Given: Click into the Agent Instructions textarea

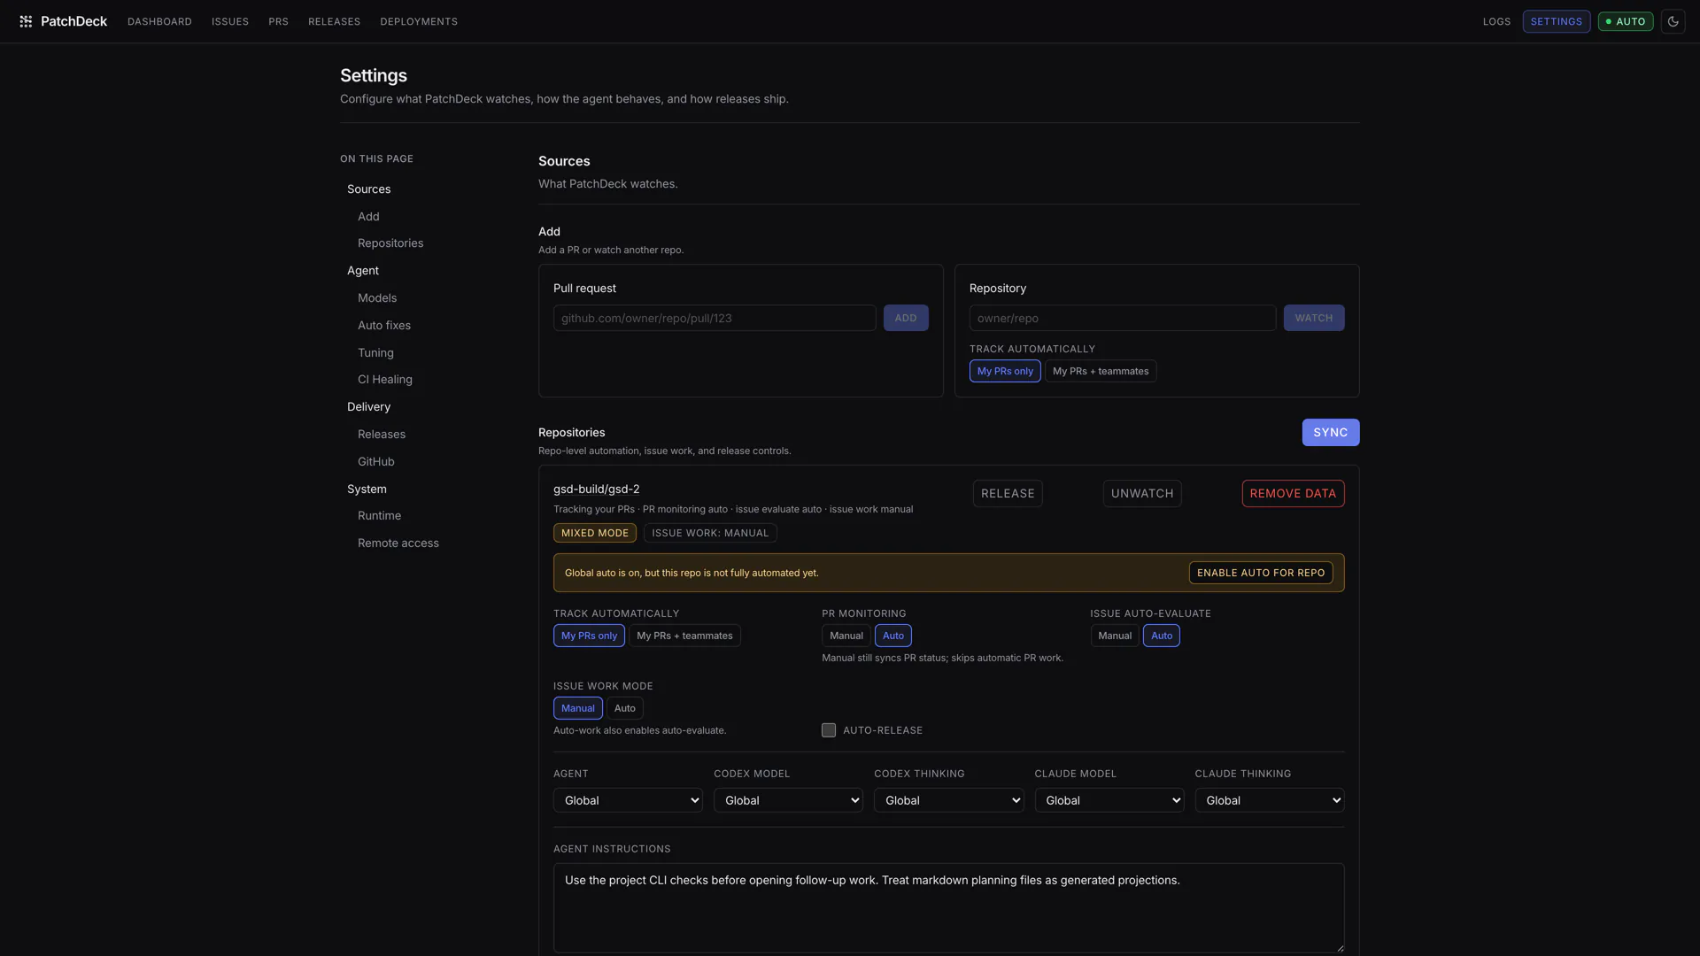Looking at the screenshot, I should [x=948, y=908].
